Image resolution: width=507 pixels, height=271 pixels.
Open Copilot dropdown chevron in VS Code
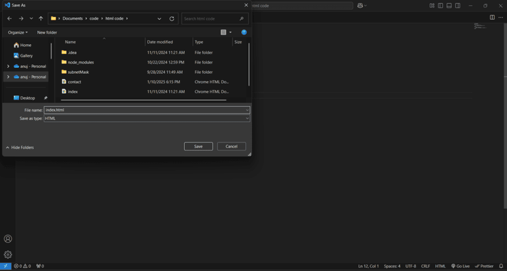365,5
